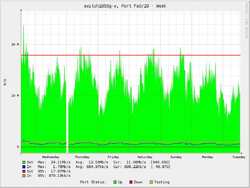Click the graph title switch2950g-w Port Fa0/29

coord(125,6)
